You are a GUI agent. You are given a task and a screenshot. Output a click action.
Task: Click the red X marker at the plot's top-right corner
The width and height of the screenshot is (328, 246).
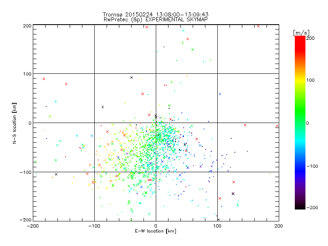258,26
